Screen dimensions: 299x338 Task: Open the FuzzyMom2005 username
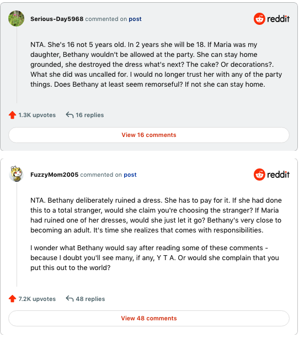(54, 175)
